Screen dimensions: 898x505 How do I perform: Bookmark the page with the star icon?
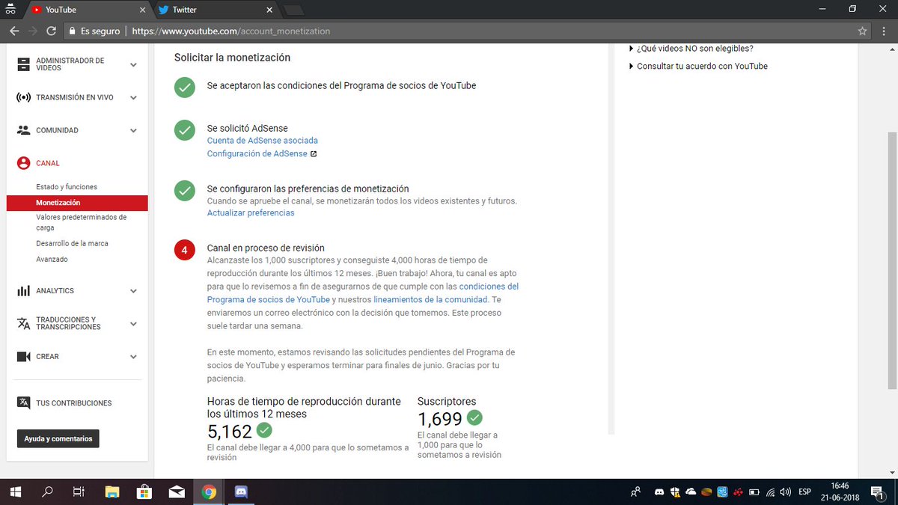click(863, 31)
